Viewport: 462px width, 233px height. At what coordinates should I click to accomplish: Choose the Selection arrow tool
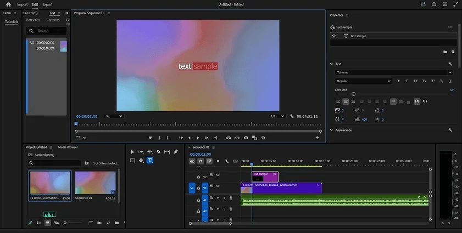tap(132, 152)
